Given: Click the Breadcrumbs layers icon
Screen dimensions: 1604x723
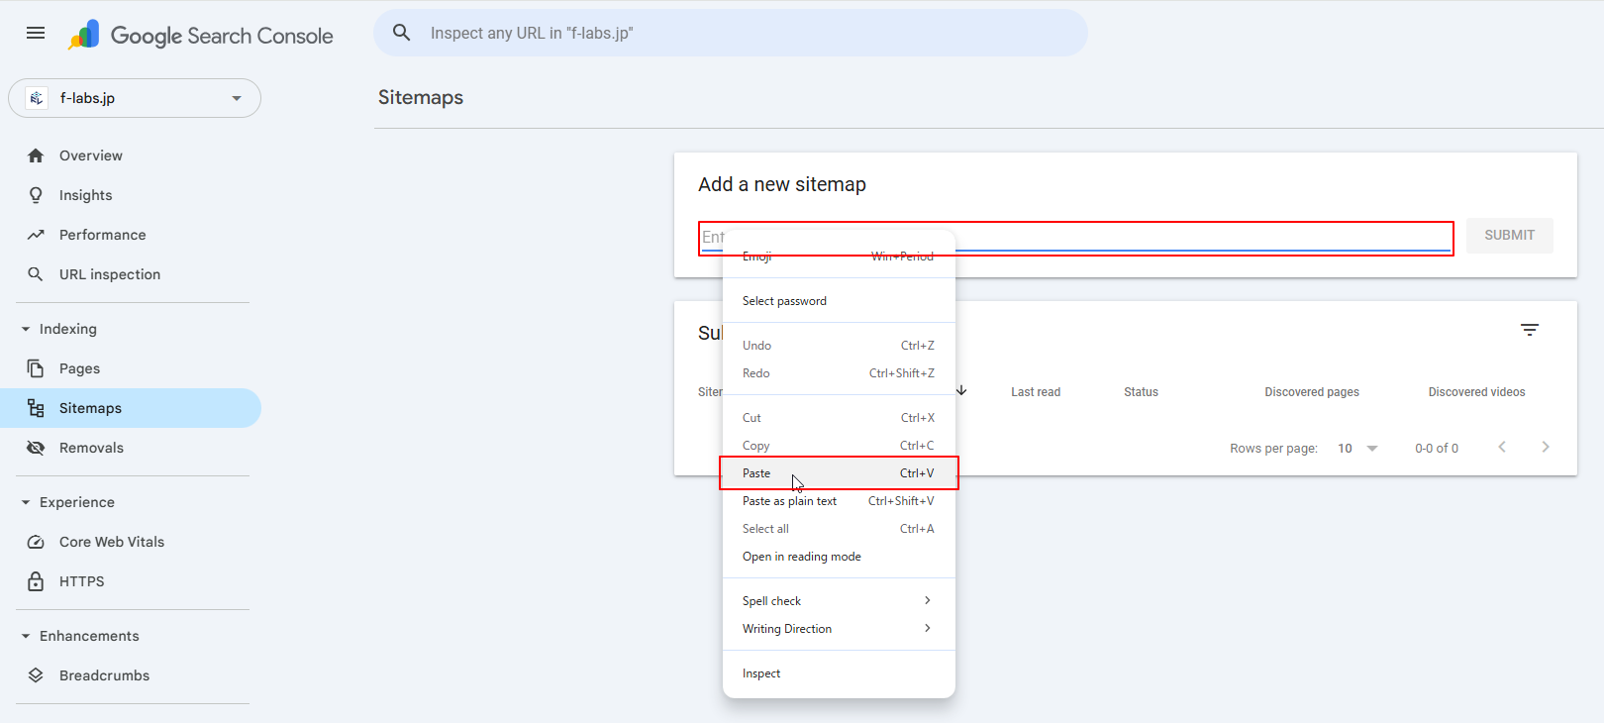Looking at the screenshot, I should coord(36,675).
